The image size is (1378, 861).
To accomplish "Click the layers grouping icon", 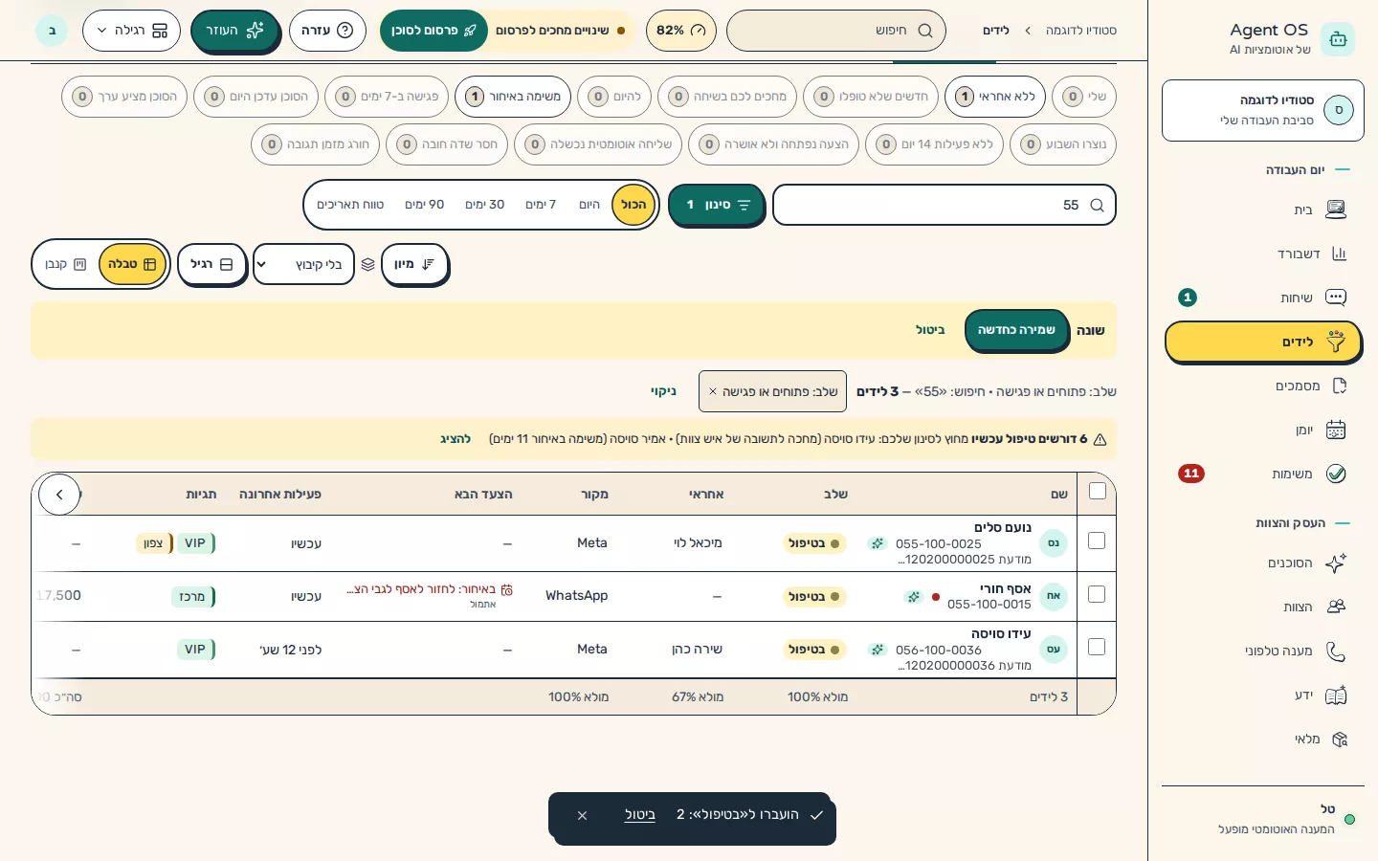I will click(x=367, y=264).
